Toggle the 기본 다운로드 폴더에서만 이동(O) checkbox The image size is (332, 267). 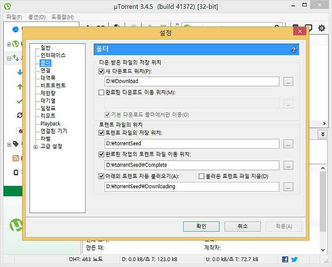click(x=107, y=114)
